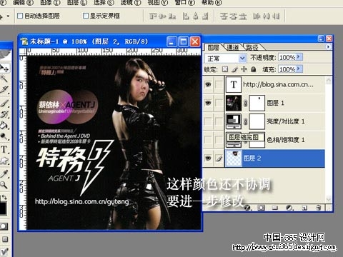Viewport: 343px width, 257px height.
Task: Click new adjustment layer icon at panel bottom
Action: tap(289, 208)
